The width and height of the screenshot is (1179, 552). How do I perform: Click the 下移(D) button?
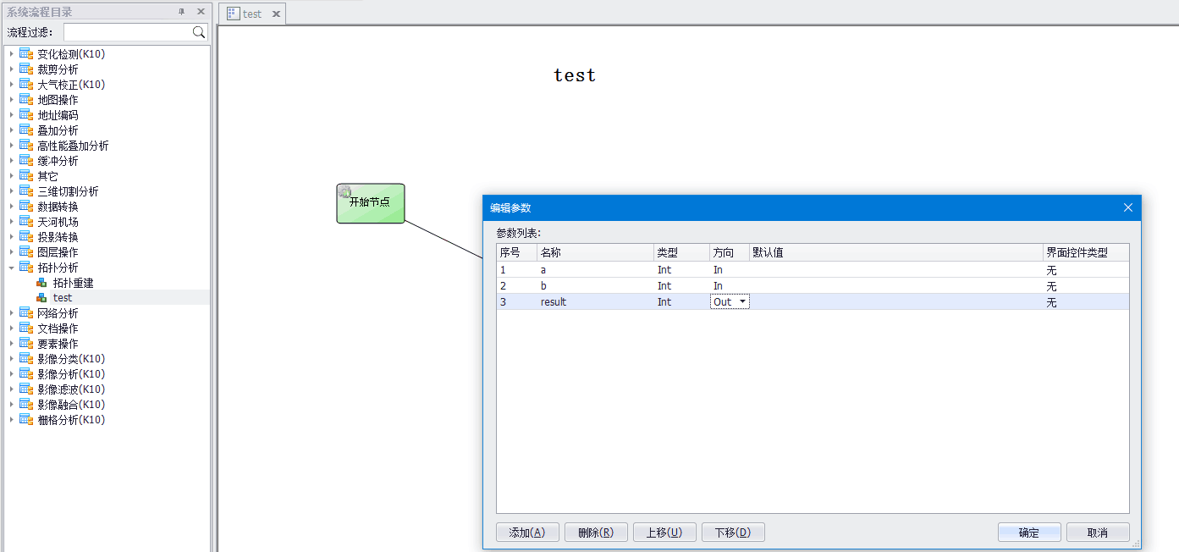[x=732, y=533]
